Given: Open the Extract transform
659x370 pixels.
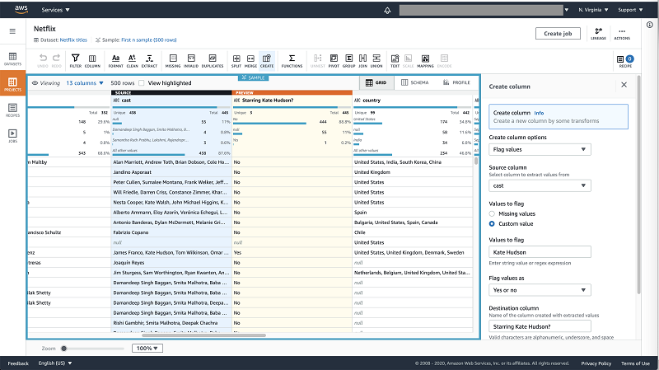Looking at the screenshot, I should (x=149, y=60).
